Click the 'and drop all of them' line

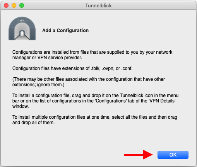[33, 123]
